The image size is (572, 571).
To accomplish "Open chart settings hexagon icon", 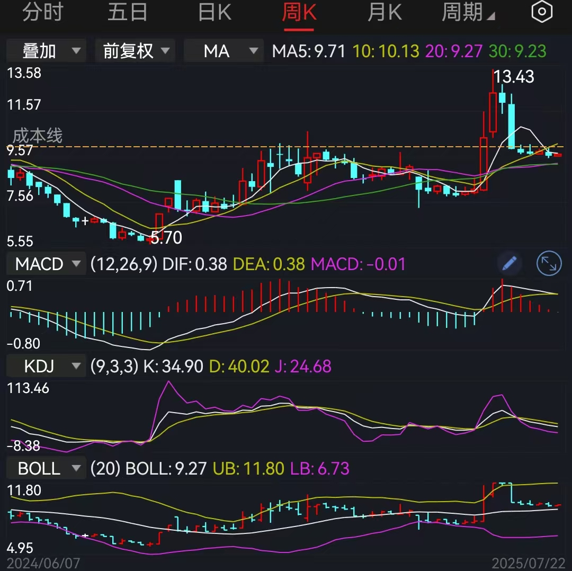I will point(542,12).
